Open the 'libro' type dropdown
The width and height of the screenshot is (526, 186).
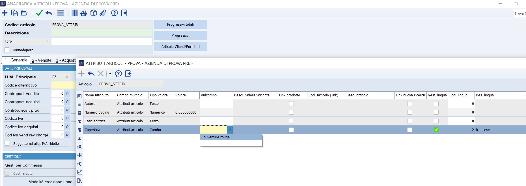[47, 41]
